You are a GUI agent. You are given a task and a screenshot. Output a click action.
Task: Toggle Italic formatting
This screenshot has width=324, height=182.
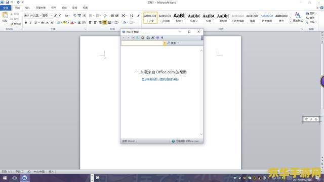tap(31, 23)
